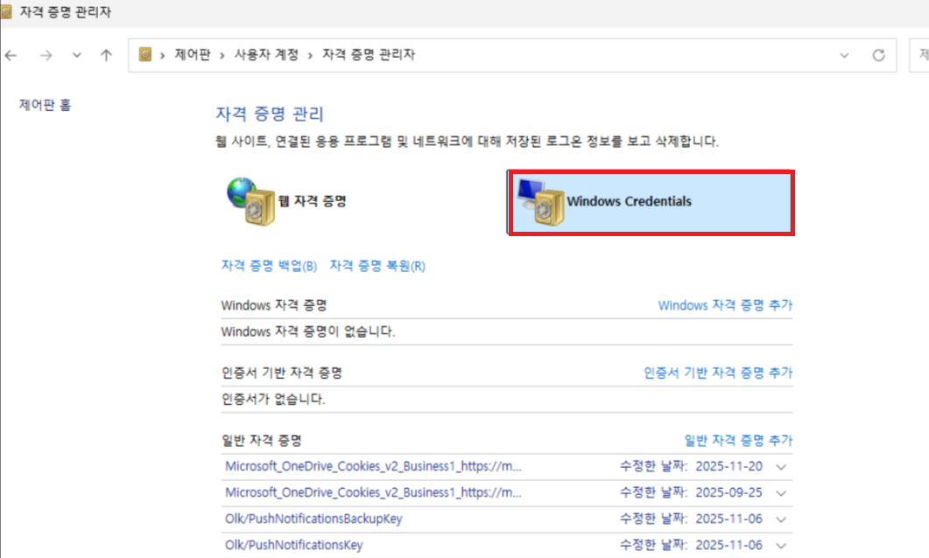Screen dimensions: 929x558
Task: Click Windows 자격 증명이 없습니다 text
Action: click(308, 331)
